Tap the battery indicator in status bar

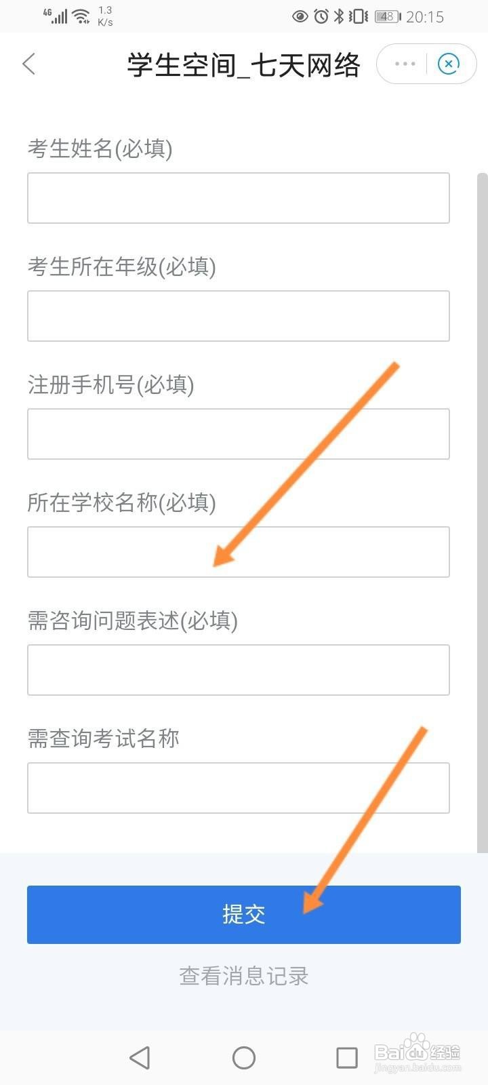pos(387,16)
